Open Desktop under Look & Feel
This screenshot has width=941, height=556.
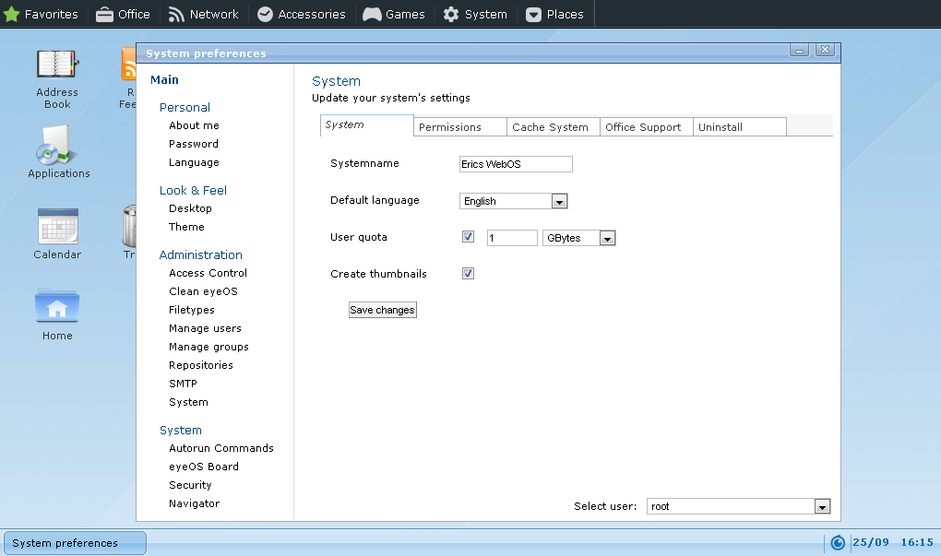(190, 208)
